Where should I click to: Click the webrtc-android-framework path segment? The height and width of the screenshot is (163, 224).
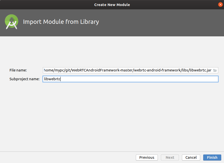click(155, 70)
